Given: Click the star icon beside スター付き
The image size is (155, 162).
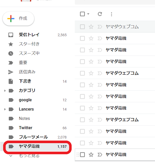Looking at the screenshot, I should pos(11,44).
